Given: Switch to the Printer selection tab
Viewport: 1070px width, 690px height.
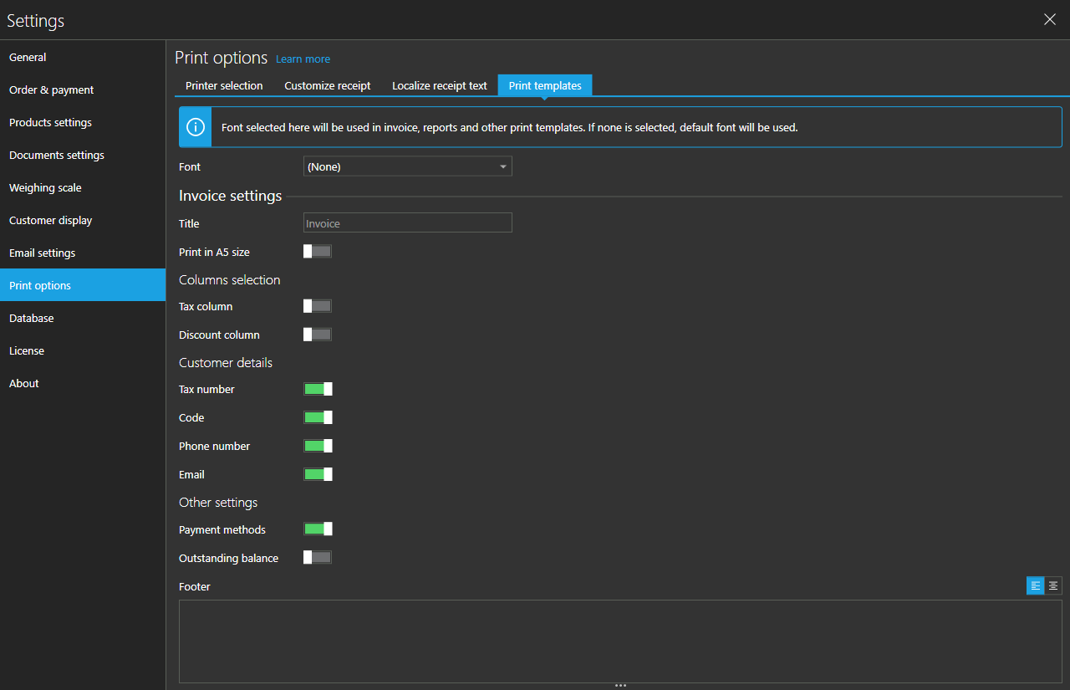Looking at the screenshot, I should (224, 85).
